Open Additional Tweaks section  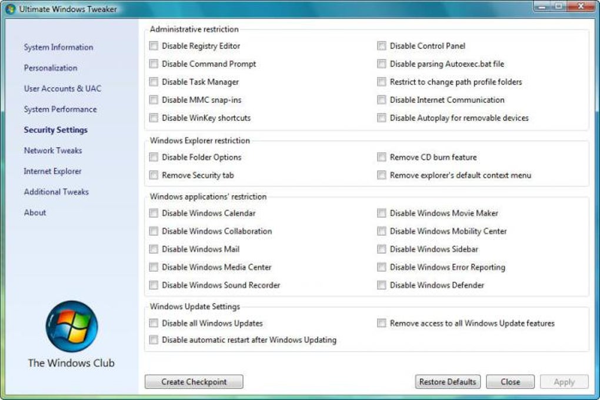click(56, 192)
